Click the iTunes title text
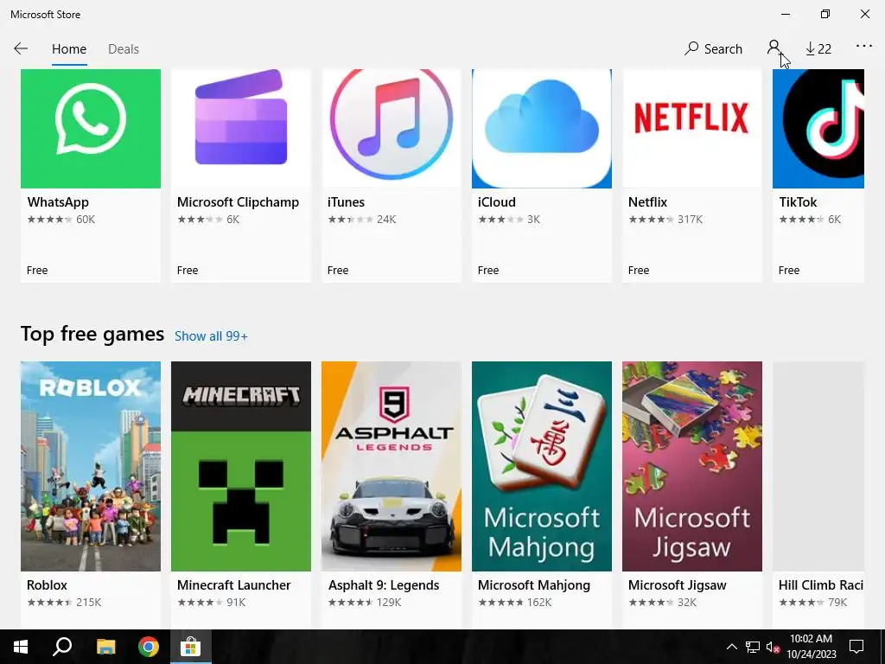885x664 pixels. (346, 202)
